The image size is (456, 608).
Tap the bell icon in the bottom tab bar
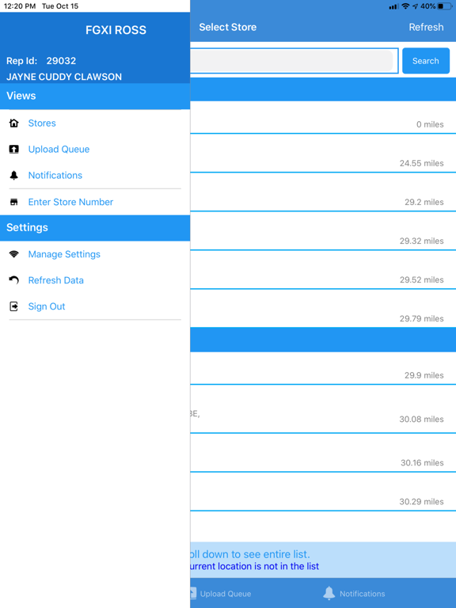tap(329, 593)
